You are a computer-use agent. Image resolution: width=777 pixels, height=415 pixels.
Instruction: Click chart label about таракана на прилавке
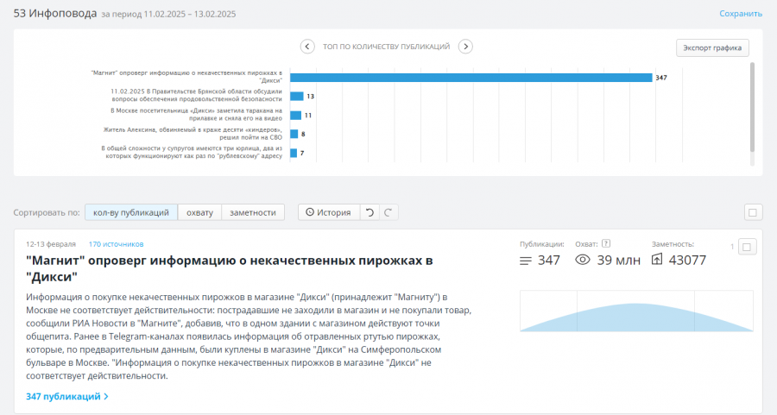tap(196, 115)
